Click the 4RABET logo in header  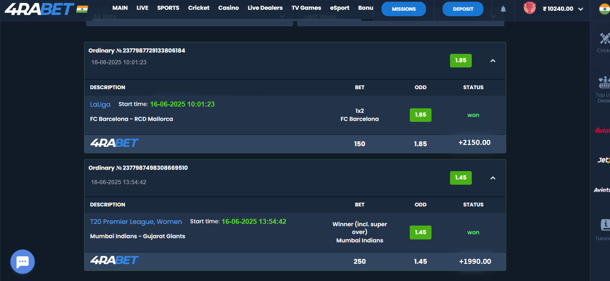point(39,9)
